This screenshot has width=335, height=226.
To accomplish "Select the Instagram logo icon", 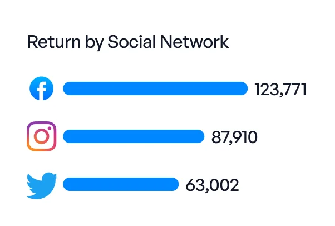I will 41,136.
